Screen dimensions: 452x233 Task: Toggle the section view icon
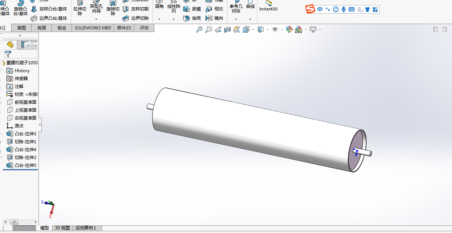227,30
